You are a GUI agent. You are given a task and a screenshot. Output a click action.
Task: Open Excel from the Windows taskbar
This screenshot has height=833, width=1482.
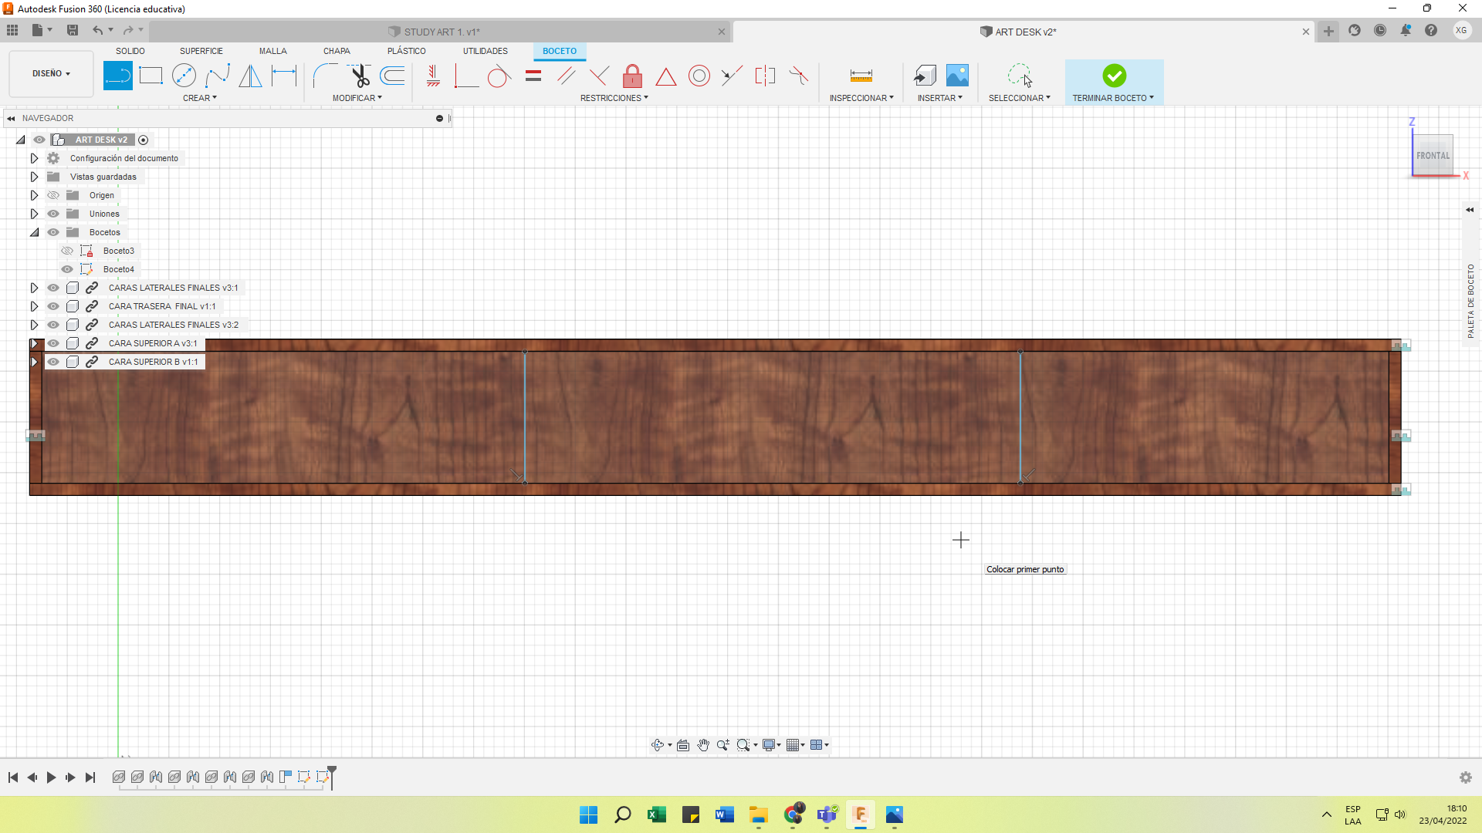657,814
